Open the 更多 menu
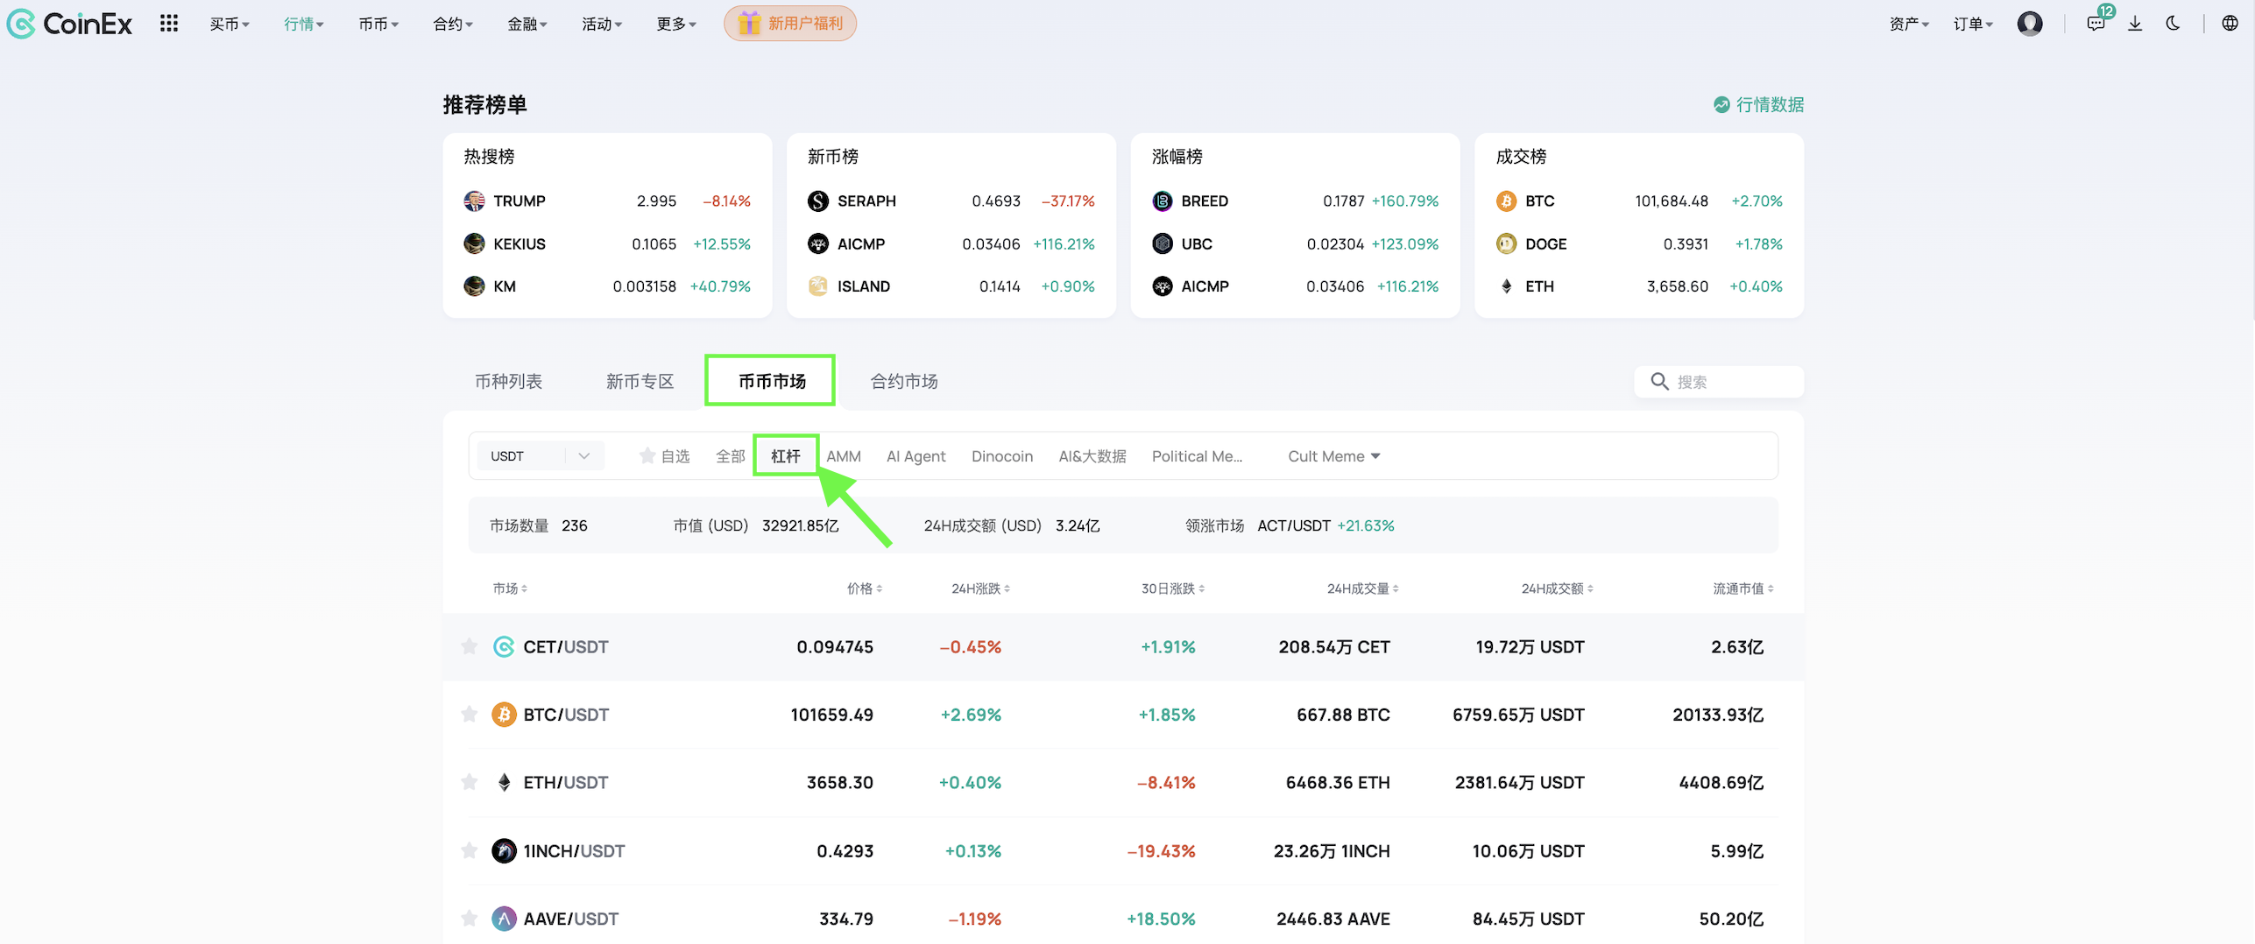Image resolution: width=2255 pixels, height=944 pixels. tap(676, 24)
